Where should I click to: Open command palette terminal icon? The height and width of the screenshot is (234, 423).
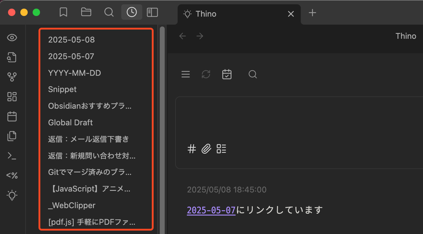coord(12,156)
